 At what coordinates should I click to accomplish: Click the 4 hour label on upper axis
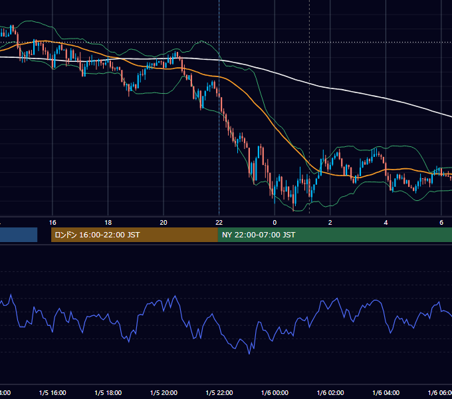pyautogui.click(x=386, y=223)
